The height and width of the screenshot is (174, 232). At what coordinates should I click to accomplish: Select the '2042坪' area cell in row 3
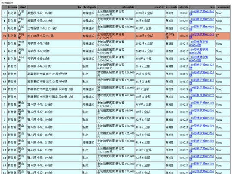[x=150, y=43]
